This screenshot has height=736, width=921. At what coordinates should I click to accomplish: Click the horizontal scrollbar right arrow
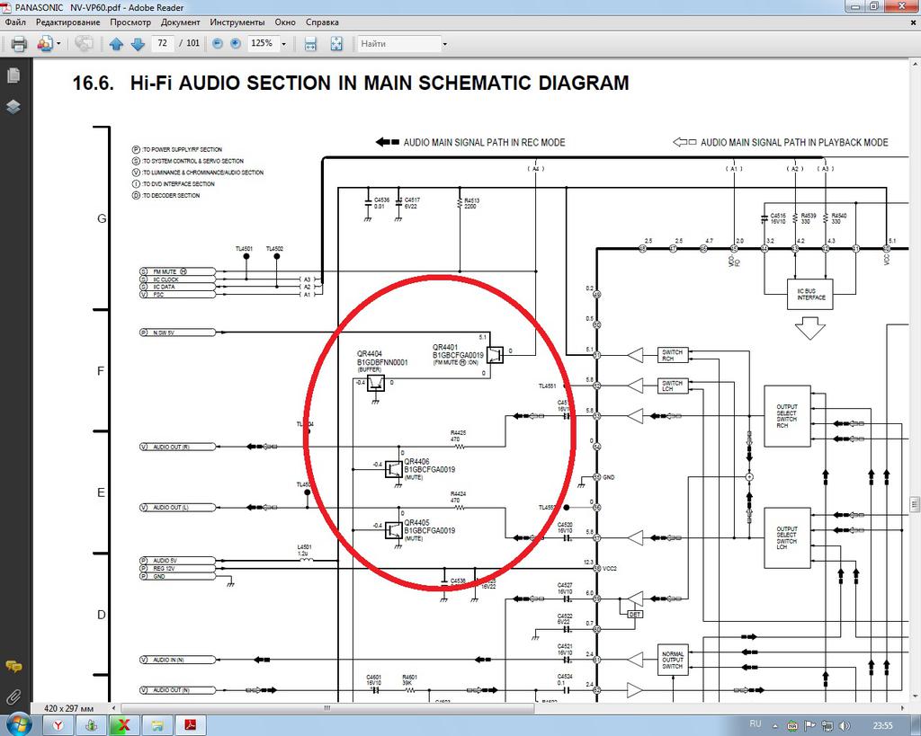pyautogui.click(x=905, y=708)
